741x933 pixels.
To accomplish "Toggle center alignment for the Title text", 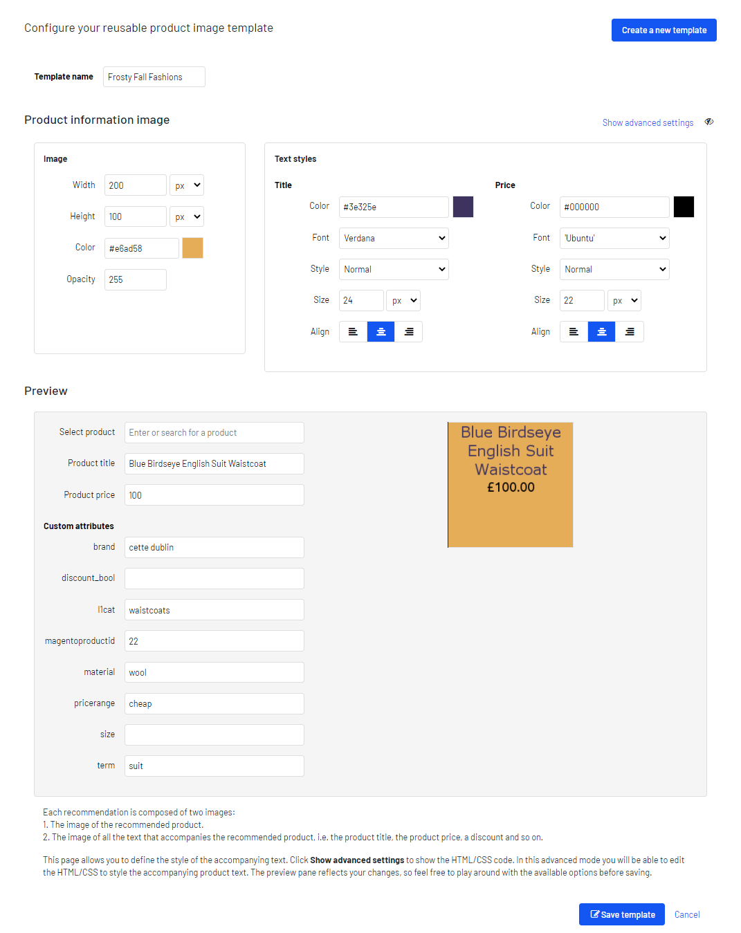I will (381, 331).
